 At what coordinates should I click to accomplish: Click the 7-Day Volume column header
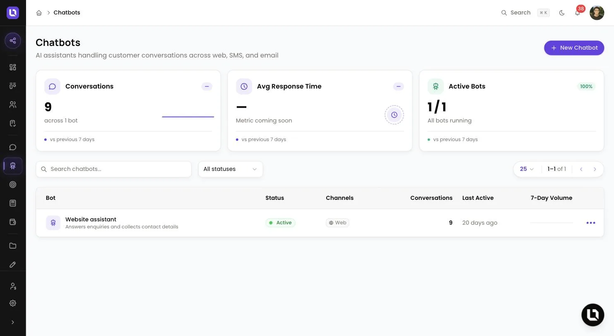coord(551,198)
